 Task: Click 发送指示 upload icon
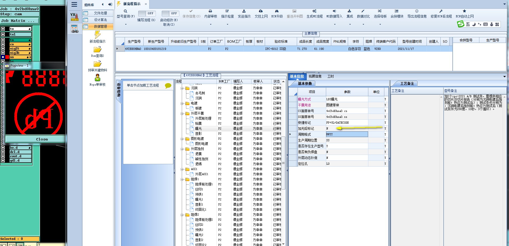244,11
